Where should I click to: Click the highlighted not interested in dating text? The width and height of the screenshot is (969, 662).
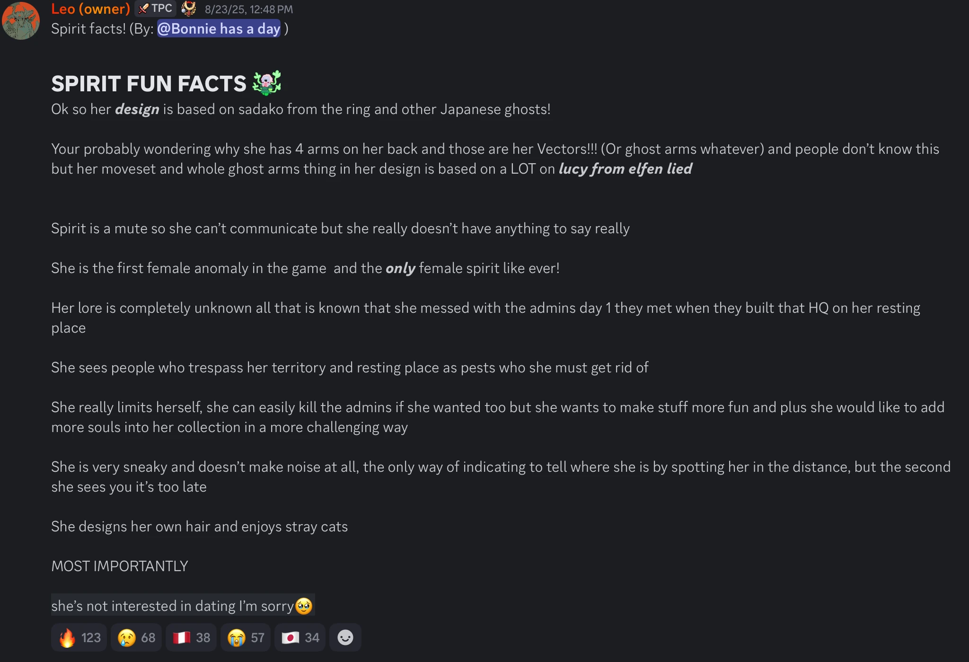point(172,606)
